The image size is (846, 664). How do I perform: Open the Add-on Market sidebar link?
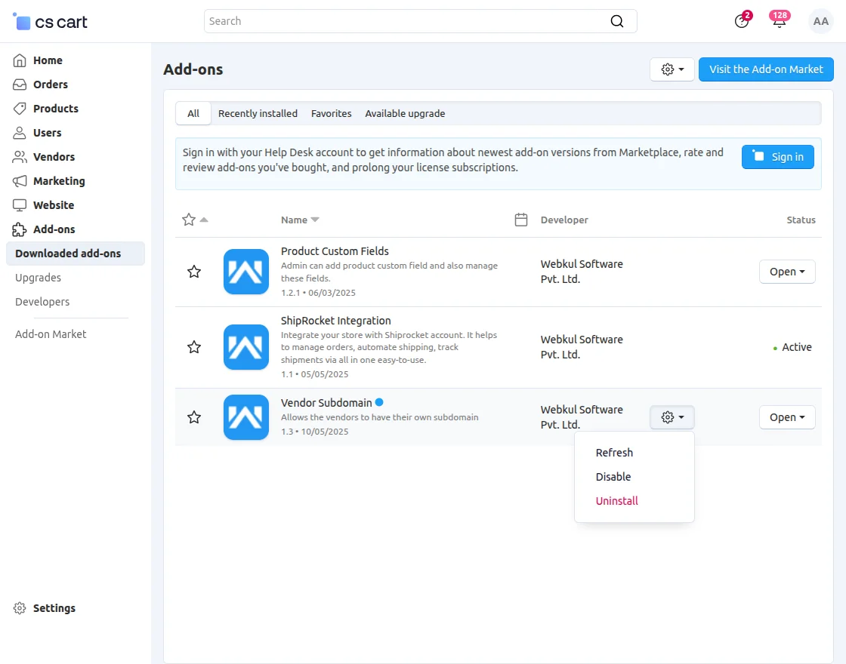pyautogui.click(x=50, y=334)
